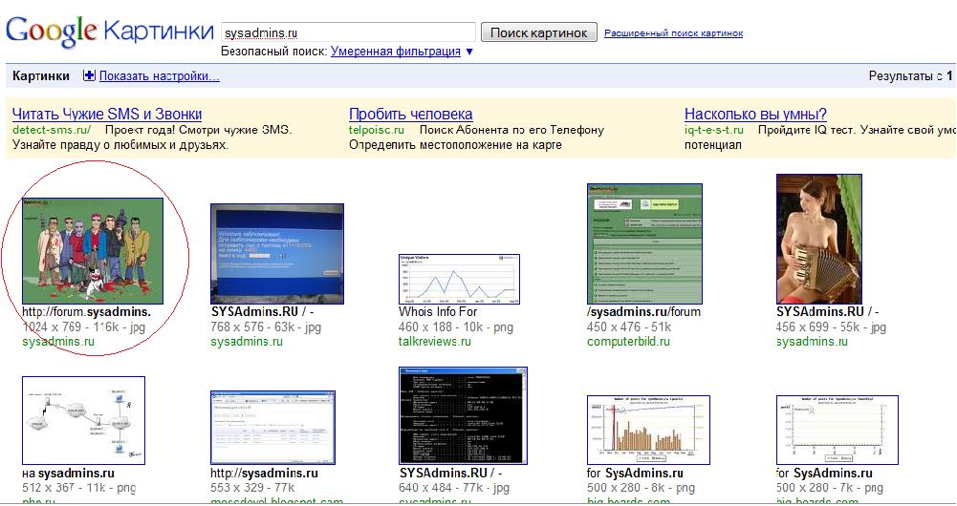Click the /sysadmins.ru/forum caption
The image size is (957, 506).
coord(644,311)
